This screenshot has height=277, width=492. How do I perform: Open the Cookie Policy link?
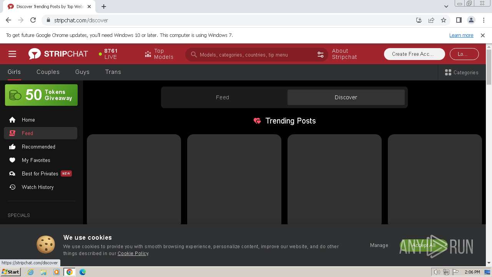click(x=133, y=253)
